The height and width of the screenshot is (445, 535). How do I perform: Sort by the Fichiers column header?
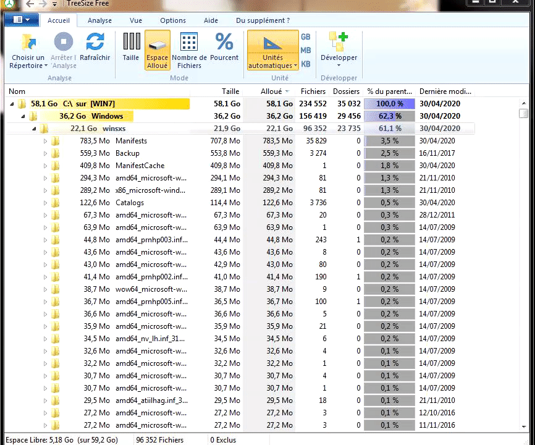pos(313,91)
